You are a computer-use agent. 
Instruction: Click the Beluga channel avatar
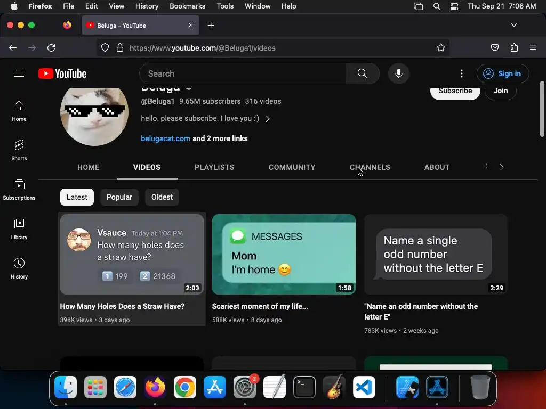point(94,117)
